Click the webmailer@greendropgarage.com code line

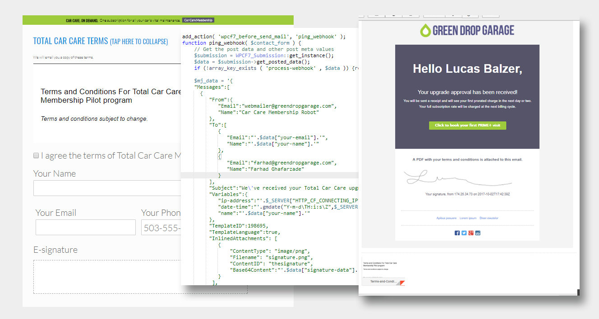277,106
